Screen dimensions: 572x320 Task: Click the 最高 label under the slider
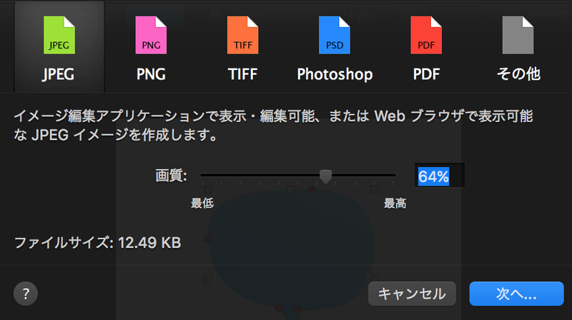pyautogui.click(x=395, y=204)
